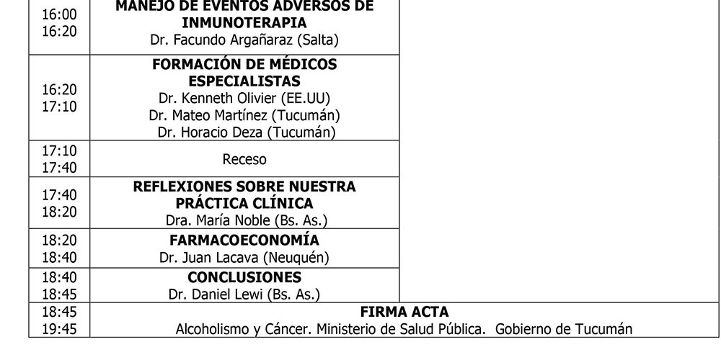Viewport: 721px width, 360px height.
Task: Select the 18:20 Farmacoeconomía time cell
Action: 59,248
